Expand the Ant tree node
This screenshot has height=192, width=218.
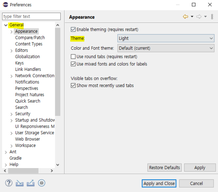6,152
